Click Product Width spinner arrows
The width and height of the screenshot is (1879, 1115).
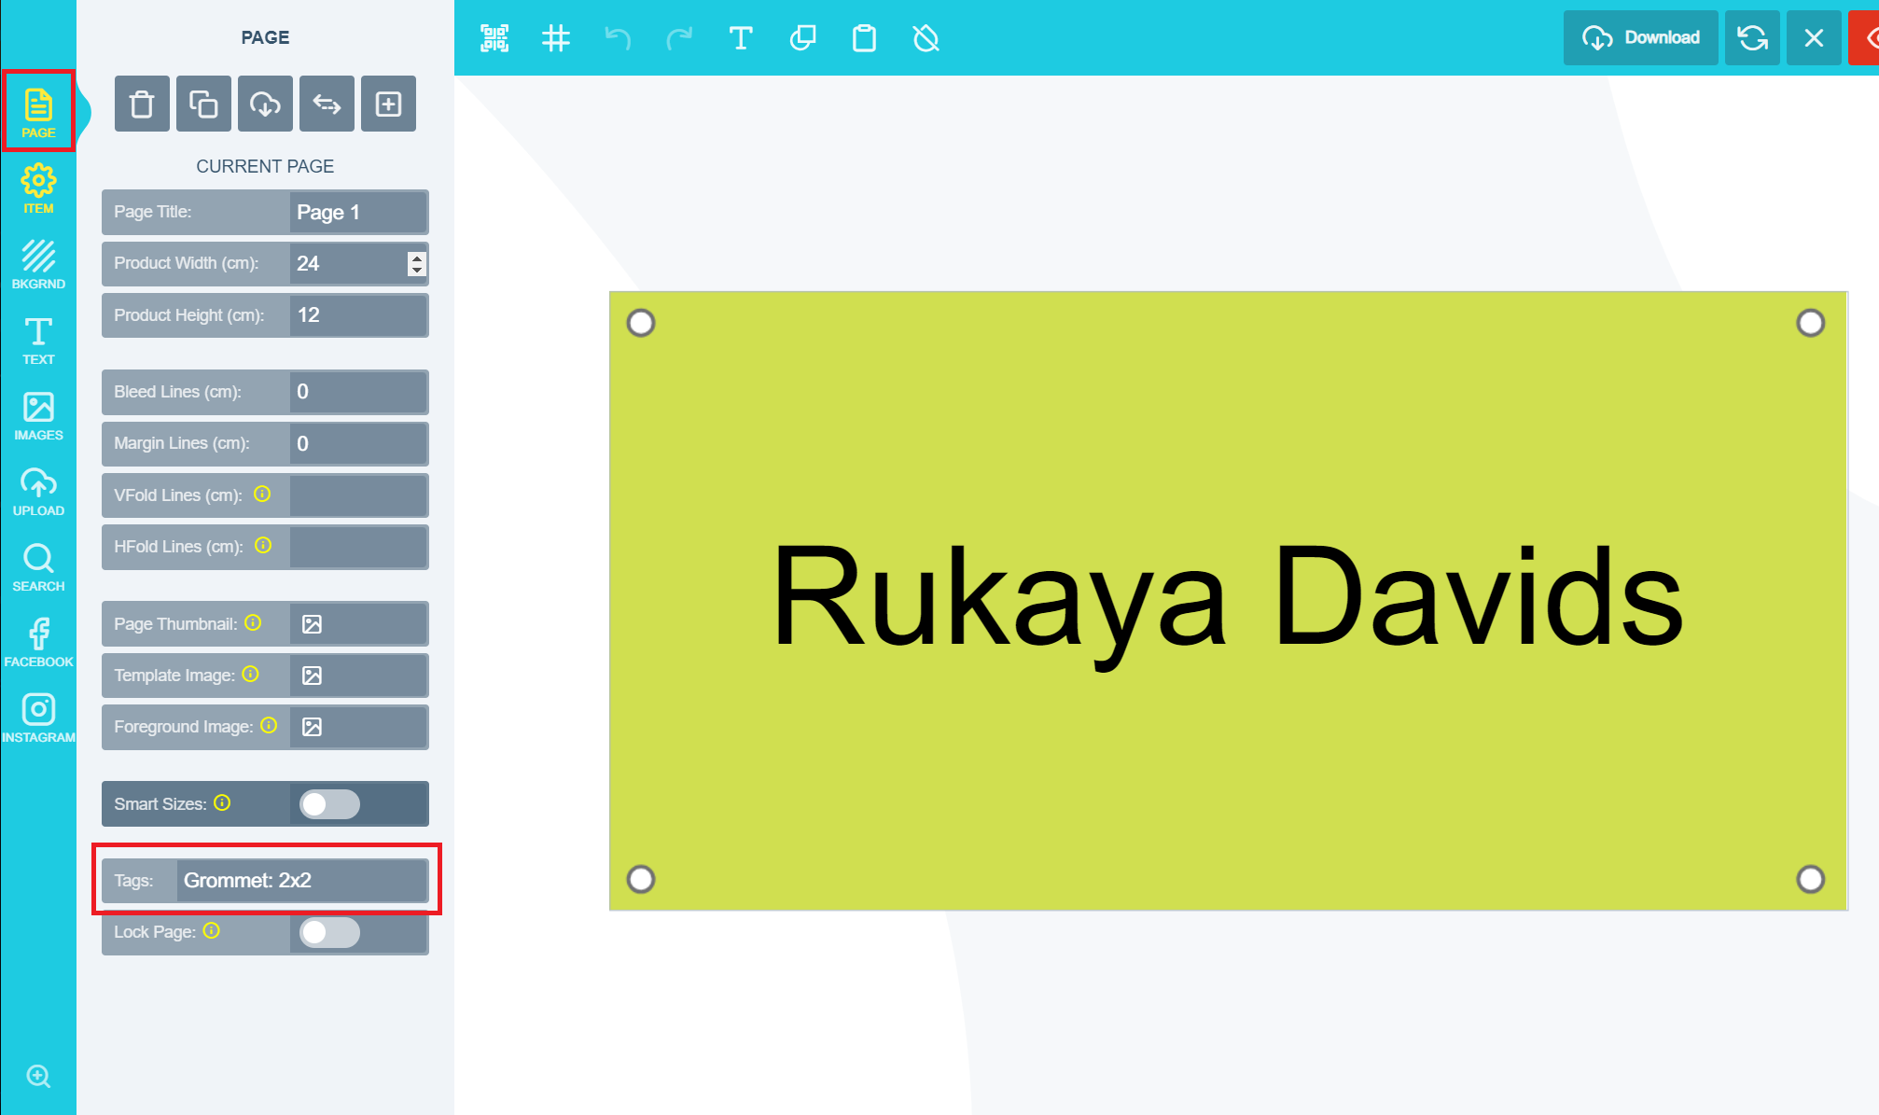click(x=417, y=264)
